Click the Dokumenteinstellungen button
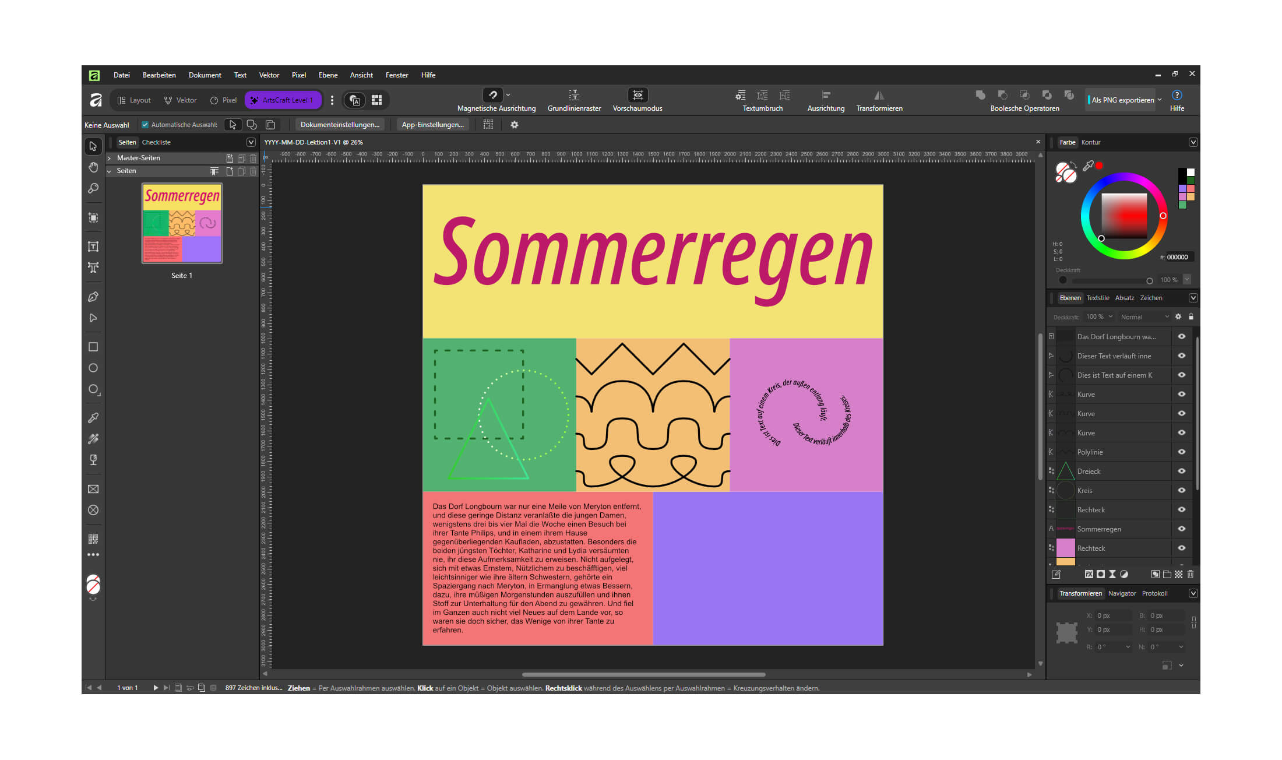The image size is (1282, 760). [340, 125]
